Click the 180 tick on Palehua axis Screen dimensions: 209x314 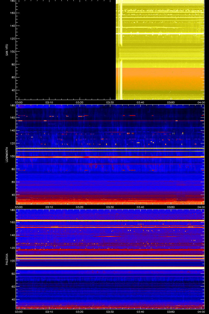pos(12,210)
